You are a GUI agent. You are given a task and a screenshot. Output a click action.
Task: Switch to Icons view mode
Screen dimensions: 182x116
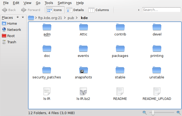(54, 10)
